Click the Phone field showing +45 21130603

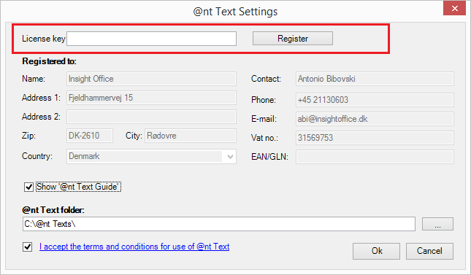point(375,100)
